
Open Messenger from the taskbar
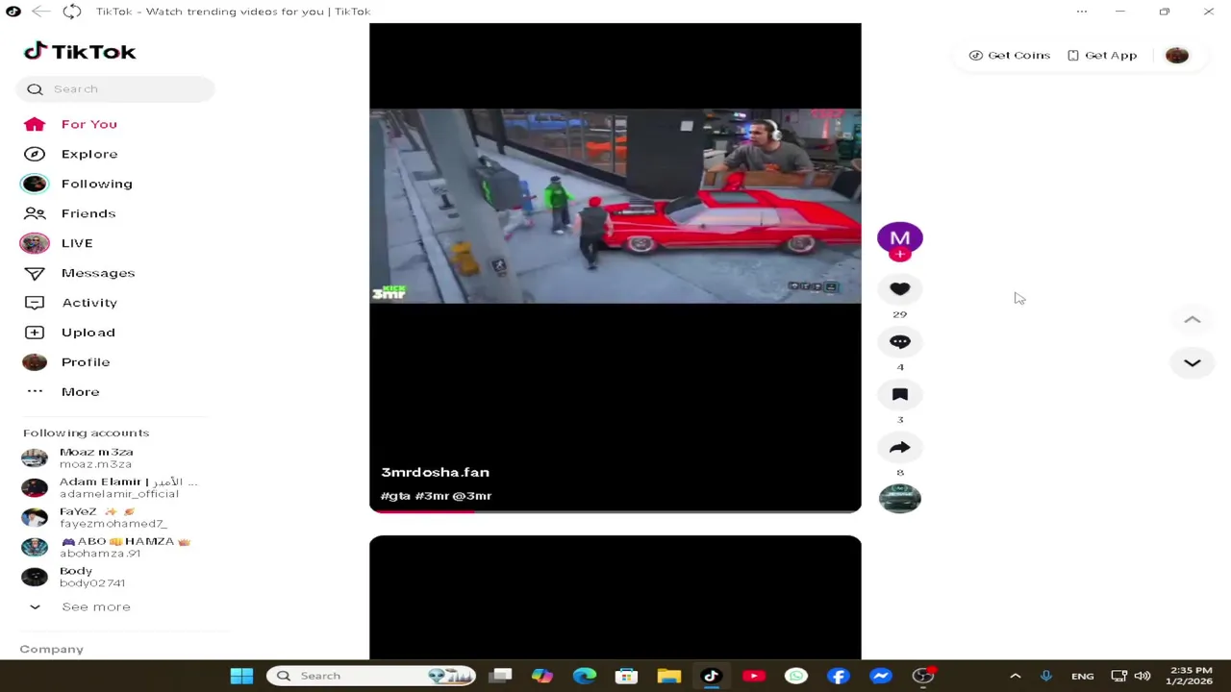(x=881, y=676)
